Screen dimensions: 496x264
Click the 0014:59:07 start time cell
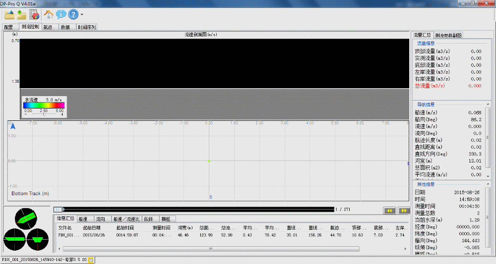point(127,235)
